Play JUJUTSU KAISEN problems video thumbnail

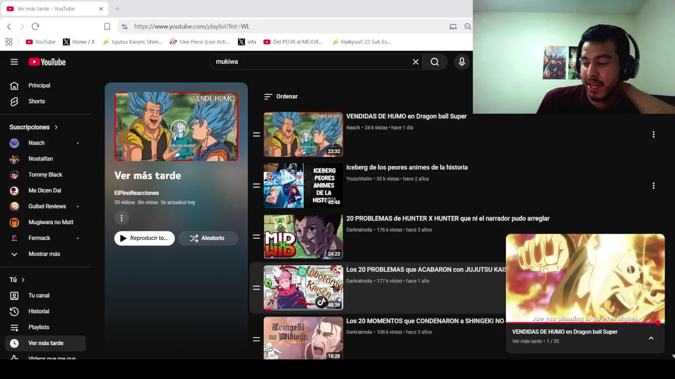303,288
